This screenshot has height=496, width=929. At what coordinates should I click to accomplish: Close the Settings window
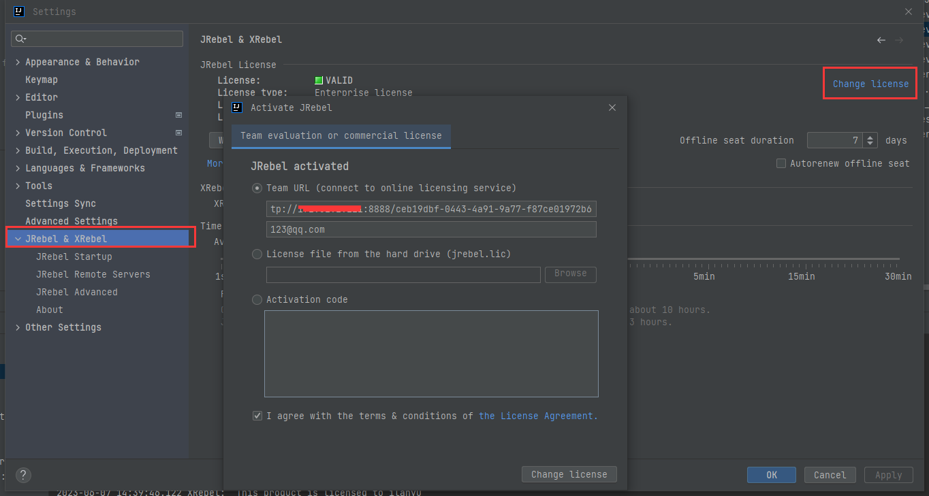coord(909,12)
